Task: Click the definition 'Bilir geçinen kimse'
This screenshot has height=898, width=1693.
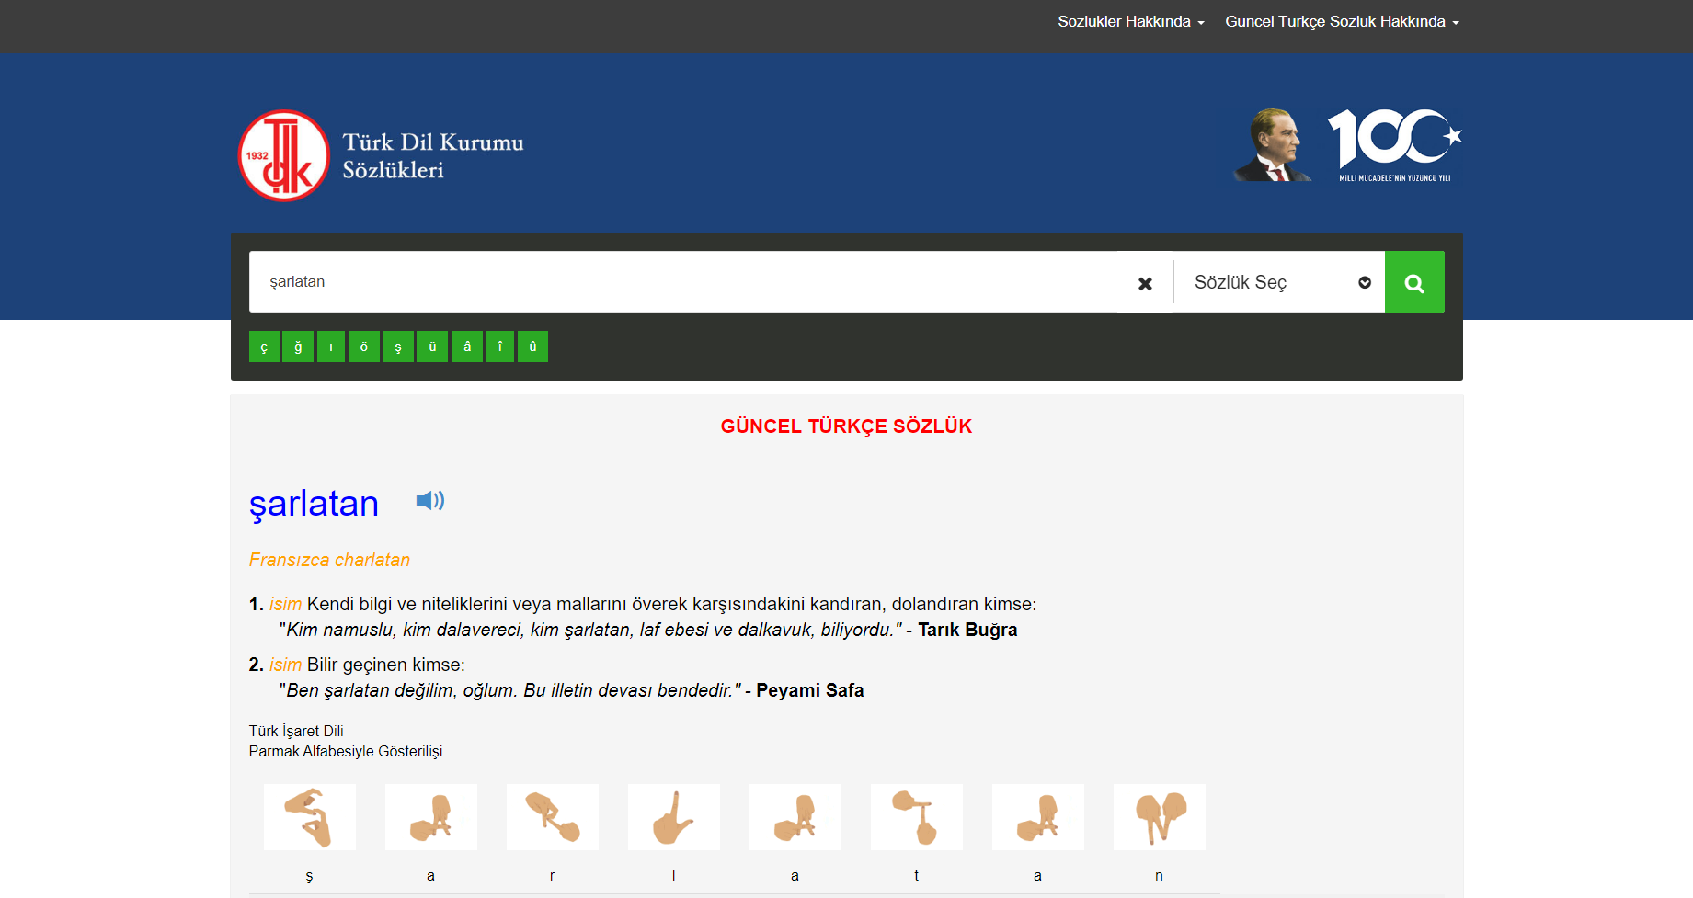Action: coord(386,665)
